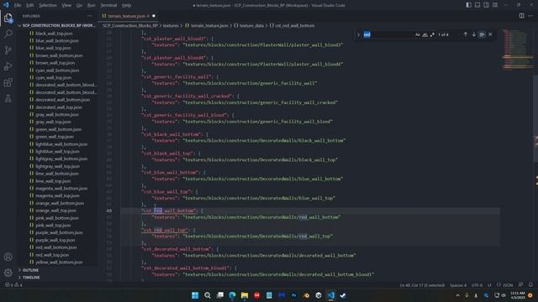
Task: Open the Testing flask view
Action: 8,99
